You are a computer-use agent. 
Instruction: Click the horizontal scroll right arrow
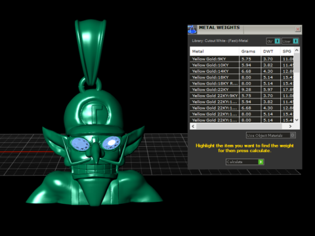(x=290, y=127)
